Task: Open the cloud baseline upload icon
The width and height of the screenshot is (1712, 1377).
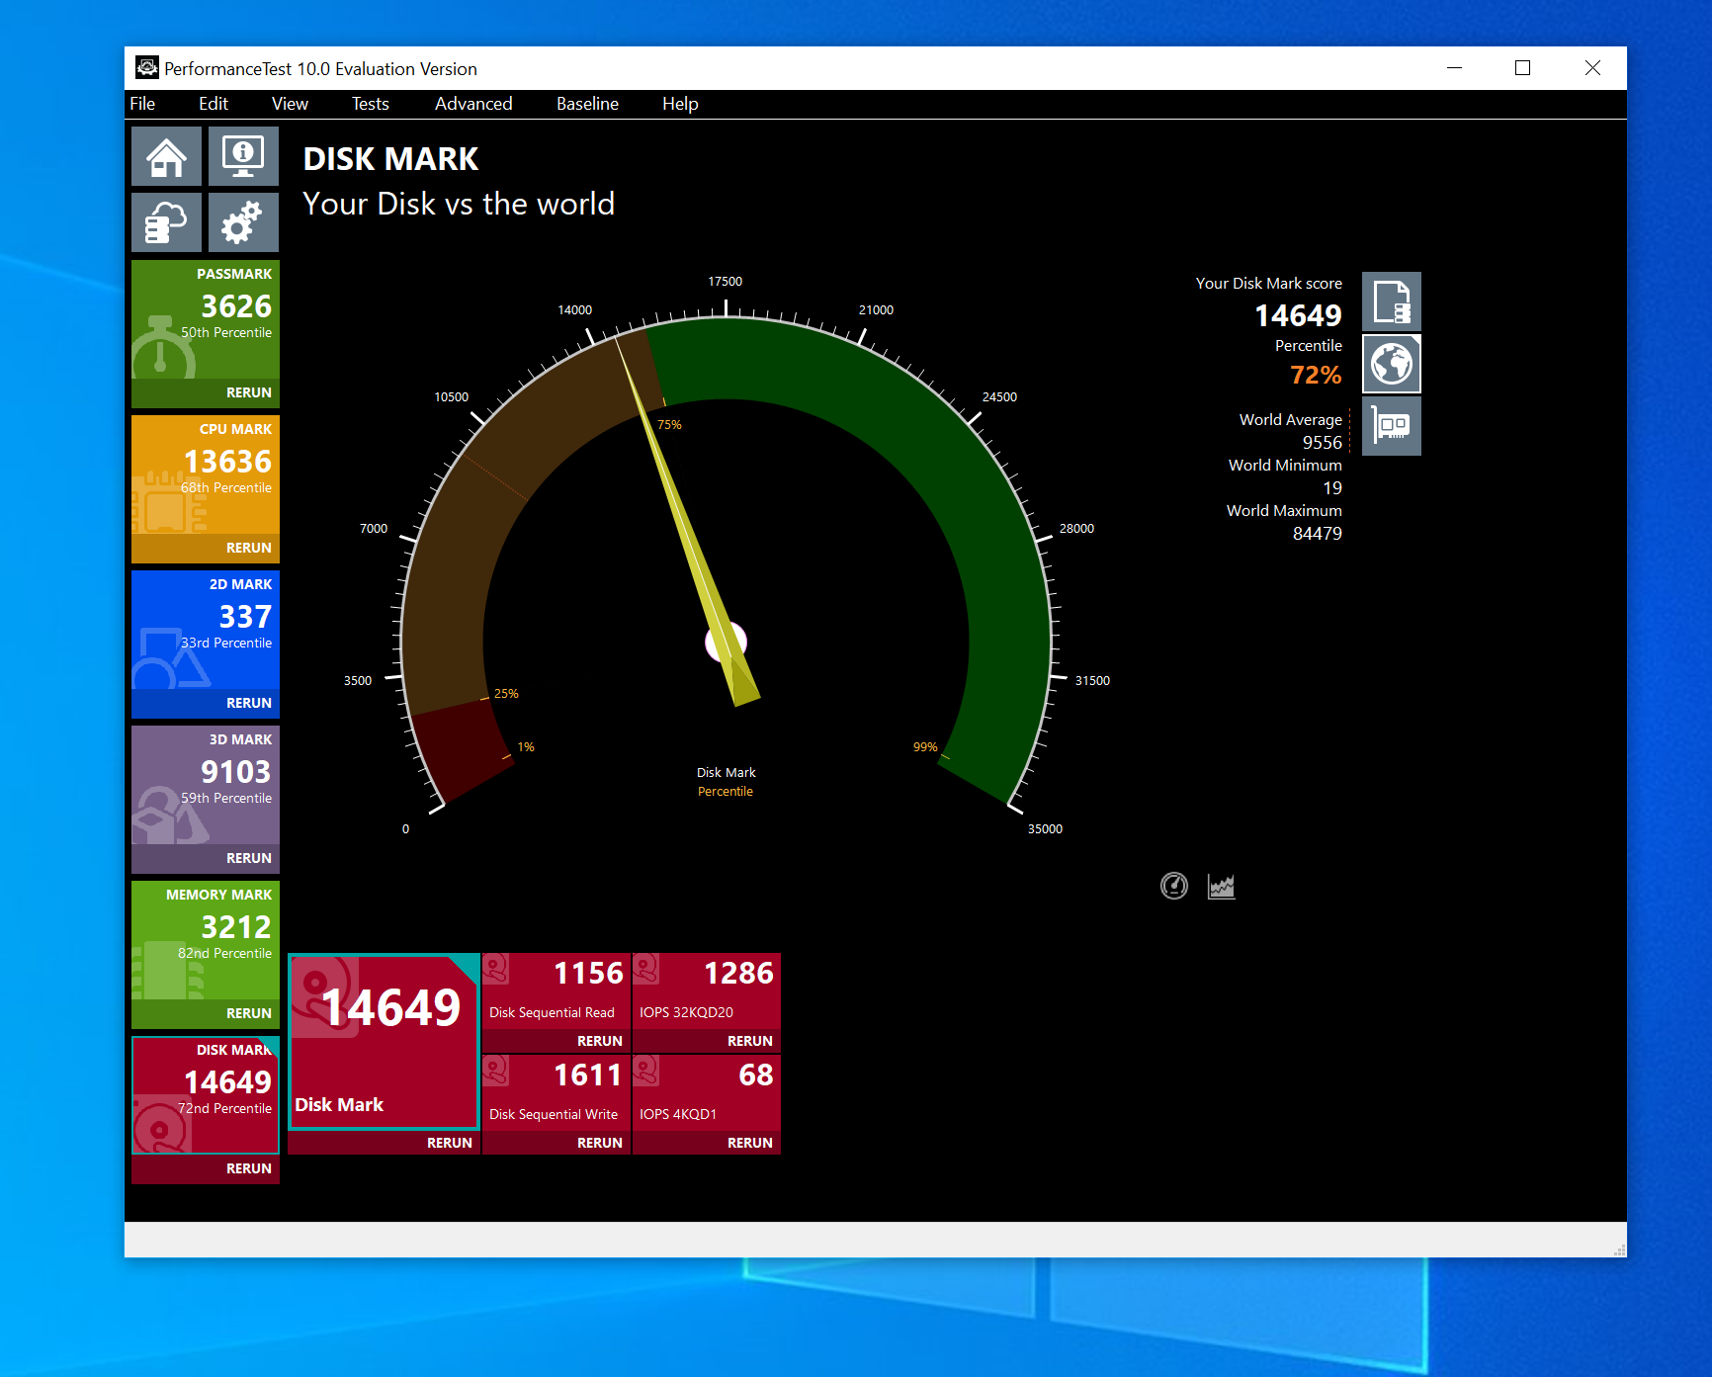Action: tap(166, 222)
